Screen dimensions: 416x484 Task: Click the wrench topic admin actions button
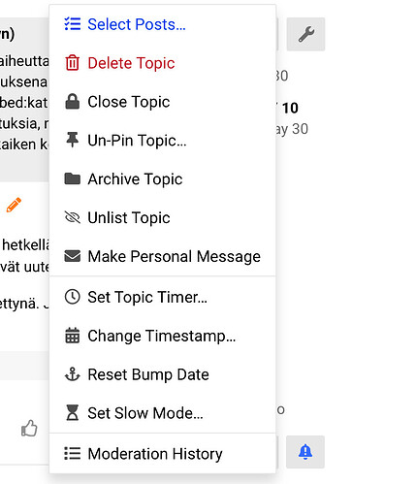coord(305,34)
